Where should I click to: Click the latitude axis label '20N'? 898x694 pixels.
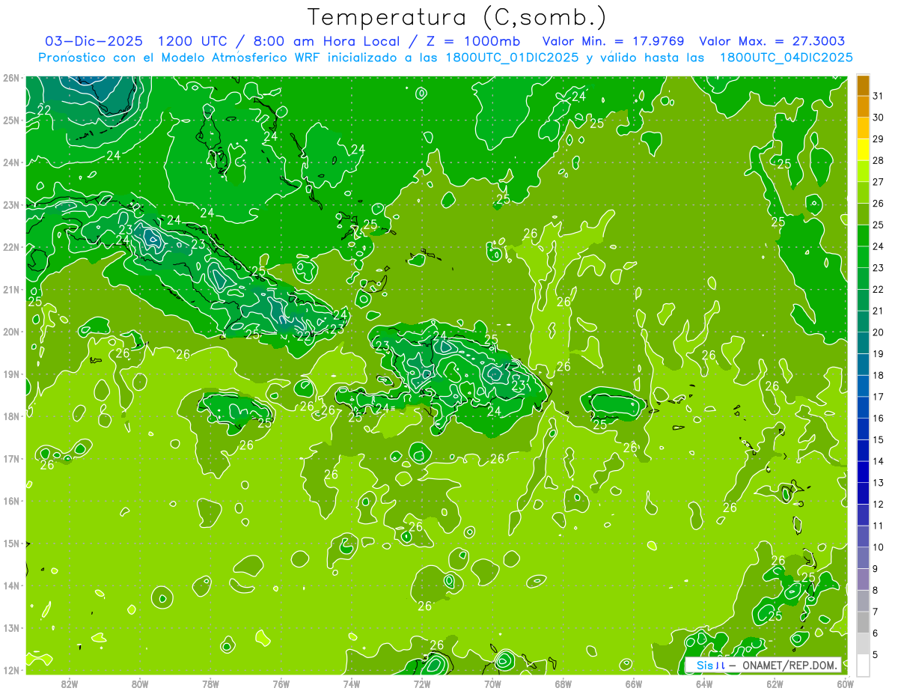pyautogui.click(x=11, y=332)
